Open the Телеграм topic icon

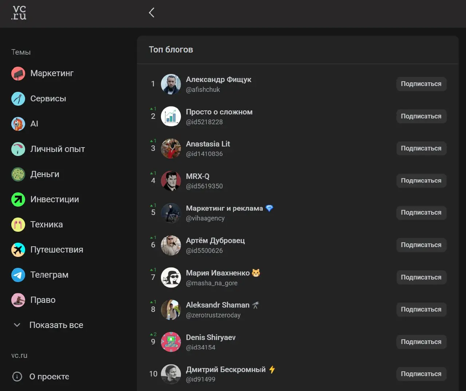click(18, 275)
